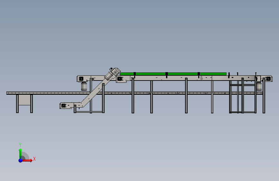Select the drive unit at the green belt's left end
This screenshot has height=181, width=279.
click(120, 79)
